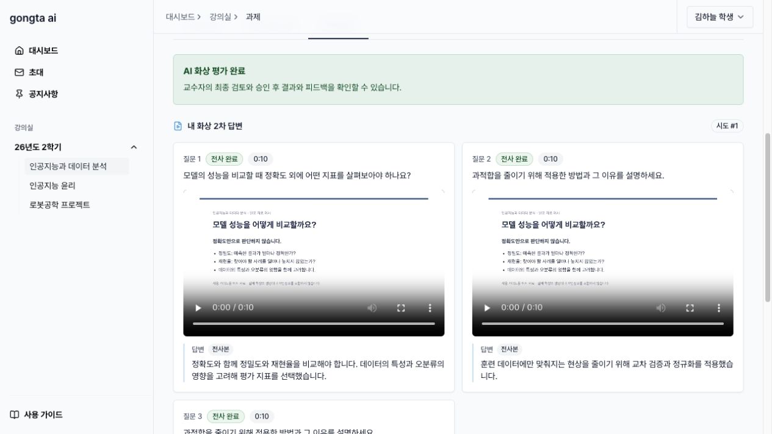Image resolution: width=772 pixels, height=434 pixels.
Task: Click the gongta ai logo
Action: [x=33, y=18]
